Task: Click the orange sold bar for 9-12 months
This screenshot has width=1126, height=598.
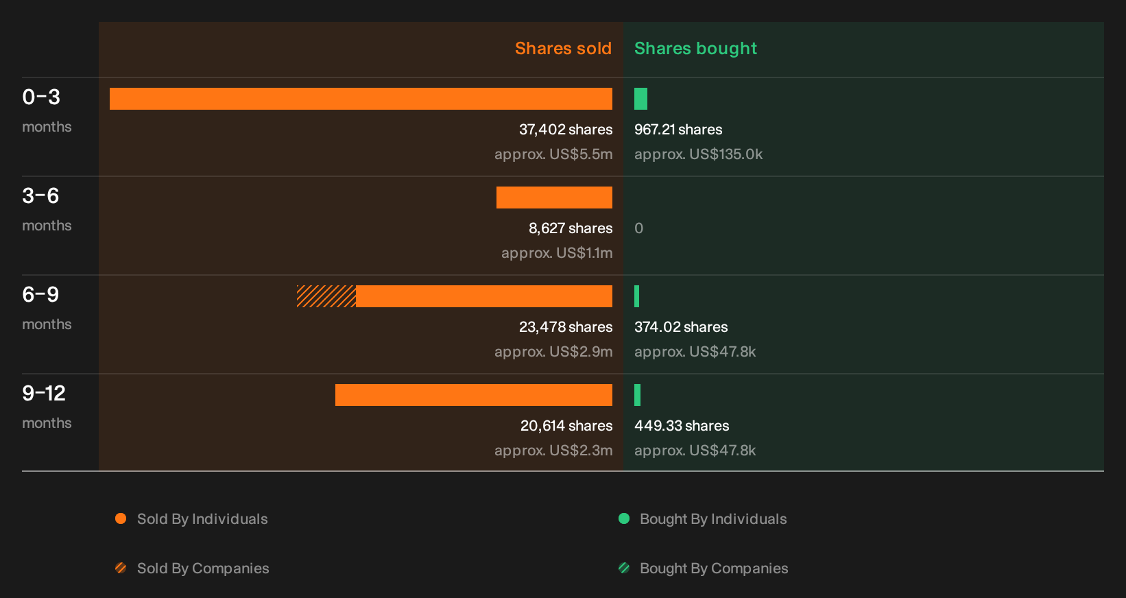Action: (474, 395)
